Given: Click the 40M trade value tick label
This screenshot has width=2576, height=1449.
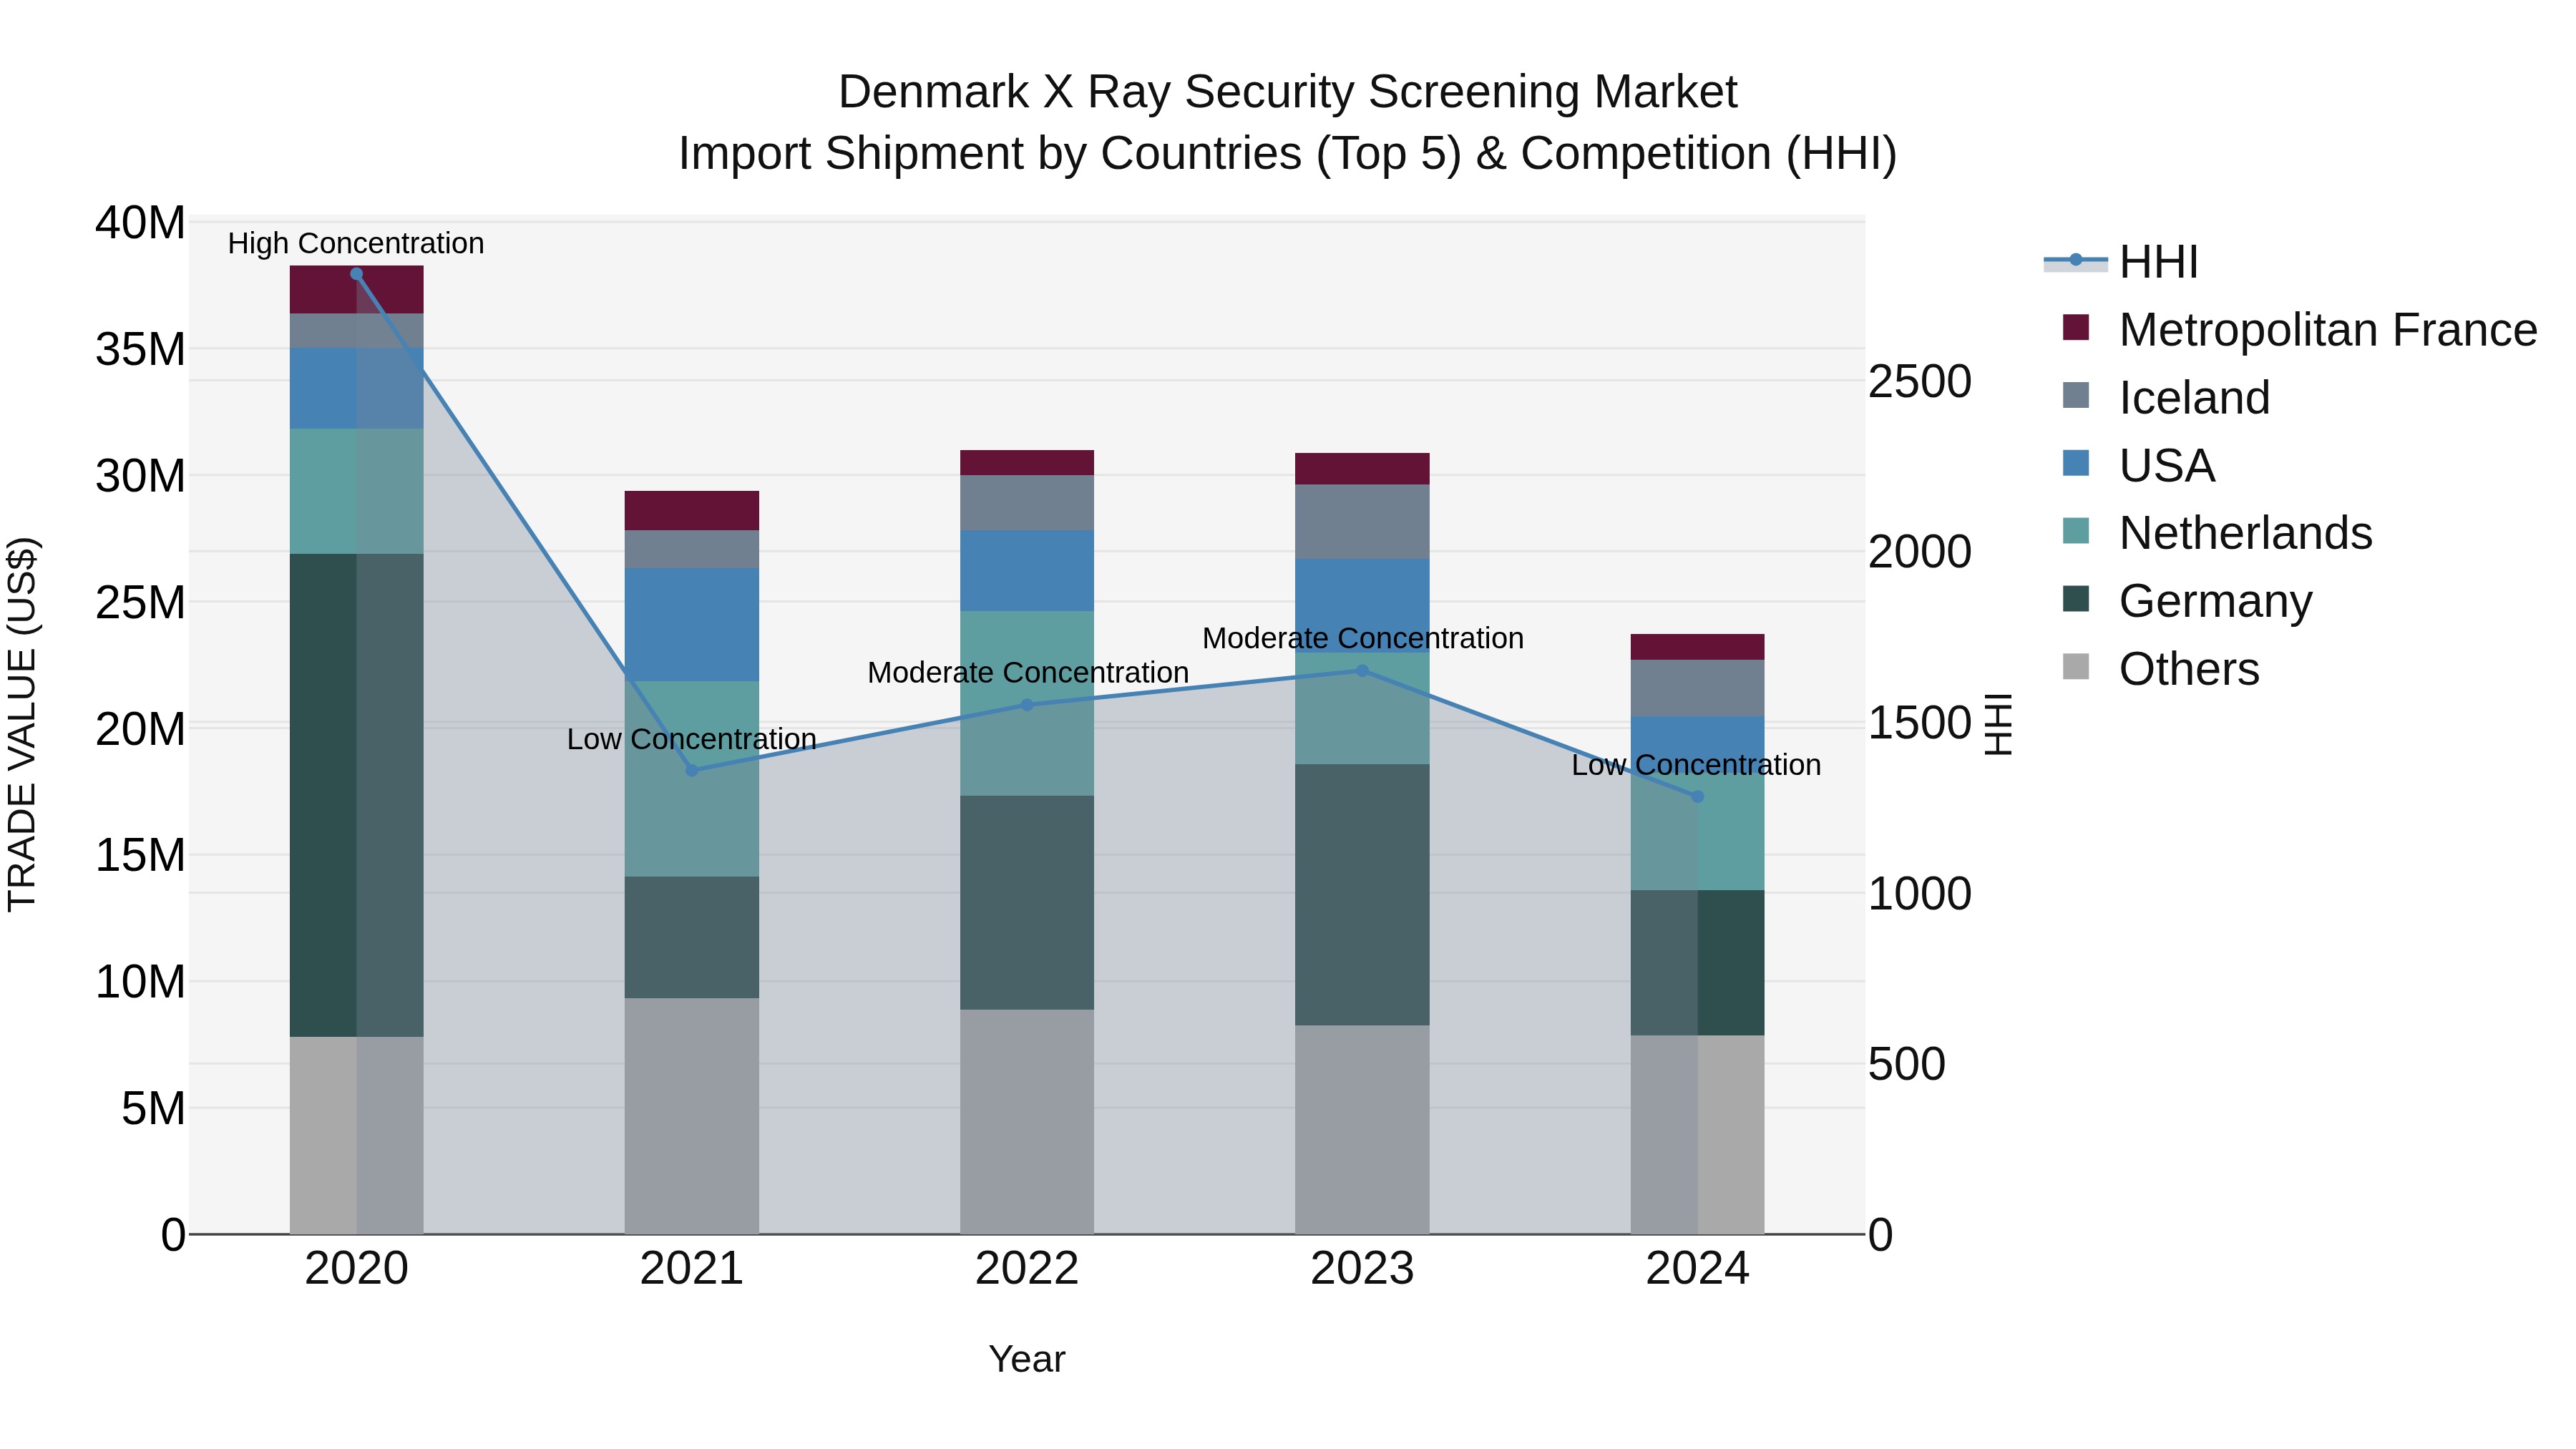Looking at the screenshot, I should pos(140,223).
